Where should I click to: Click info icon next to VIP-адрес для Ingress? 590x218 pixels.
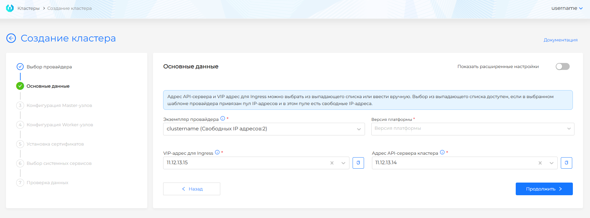coord(217,153)
